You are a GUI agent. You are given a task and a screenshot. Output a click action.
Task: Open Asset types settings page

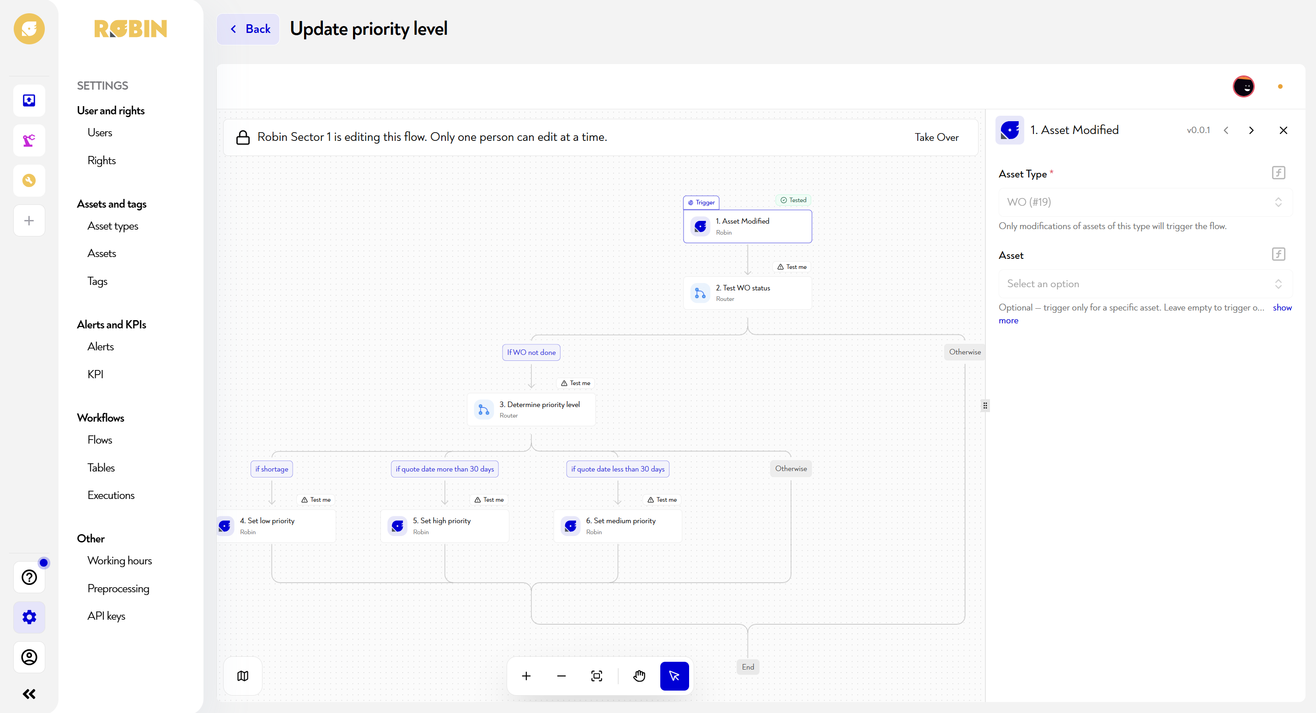113,226
